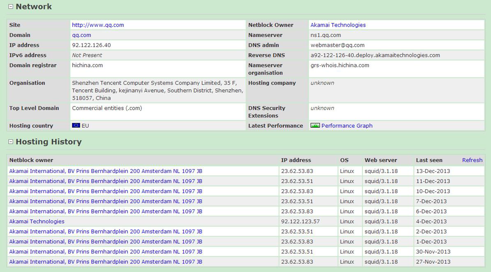This screenshot has height=272, width=491.
Task: Open Akamai Technologies link beside Netblock Owner
Action: (x=338, y=25)
